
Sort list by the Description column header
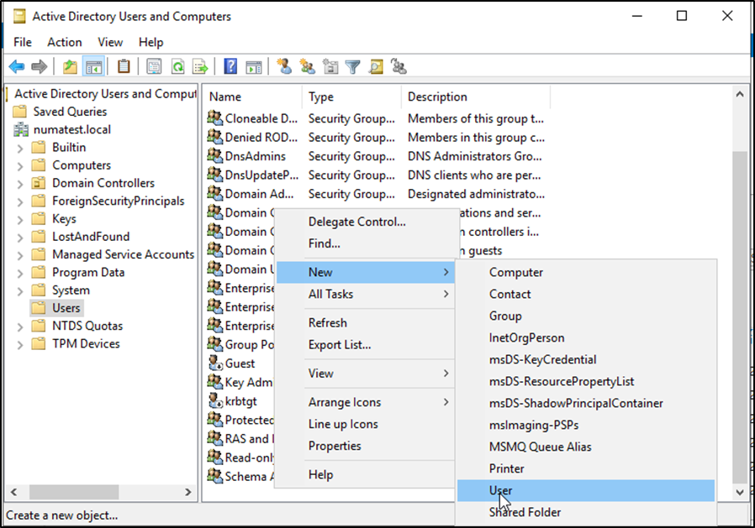click(x=437, y=97)
